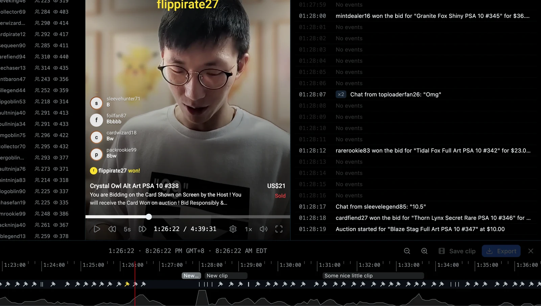541x306 pixels.
Task: Select the "New clip" timeline clip
Action: point(226,276)
